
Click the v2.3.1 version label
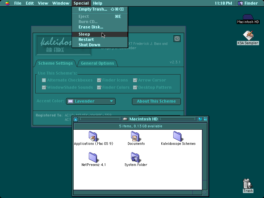coord(175,62)
